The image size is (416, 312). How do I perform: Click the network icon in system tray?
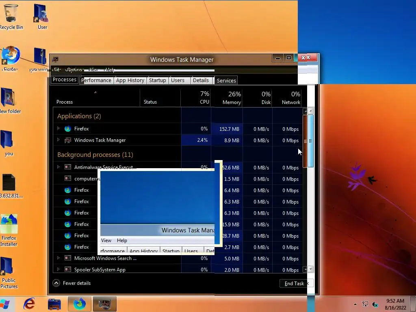click(365, 304)
